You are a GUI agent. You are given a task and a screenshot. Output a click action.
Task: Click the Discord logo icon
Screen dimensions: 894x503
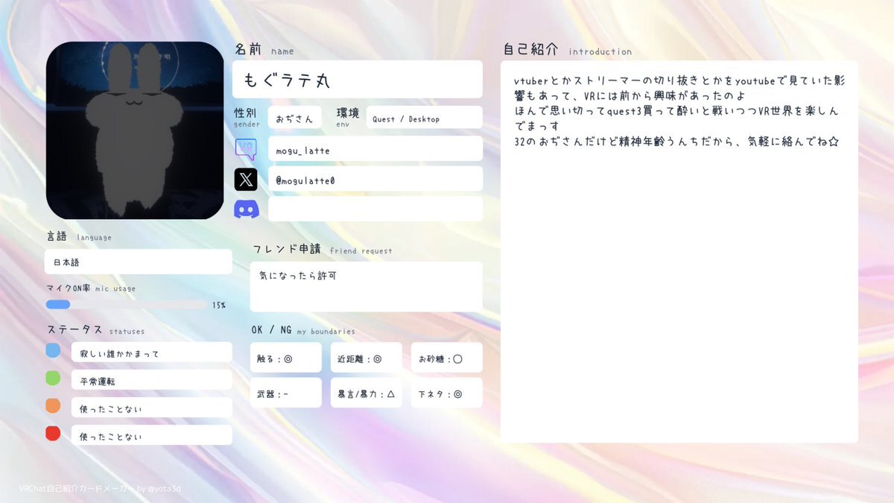tap(246, 209)
